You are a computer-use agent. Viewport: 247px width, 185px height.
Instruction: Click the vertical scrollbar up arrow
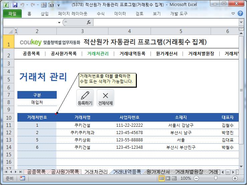click(241, 33)
